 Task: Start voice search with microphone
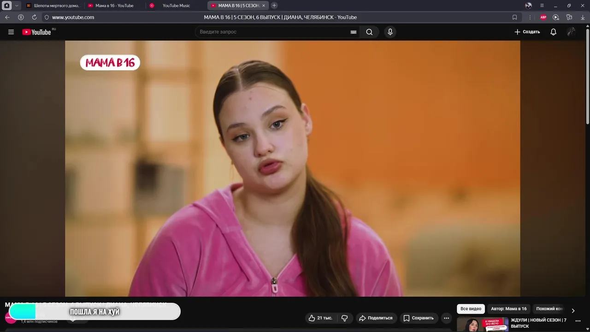[x=390, y=32]
